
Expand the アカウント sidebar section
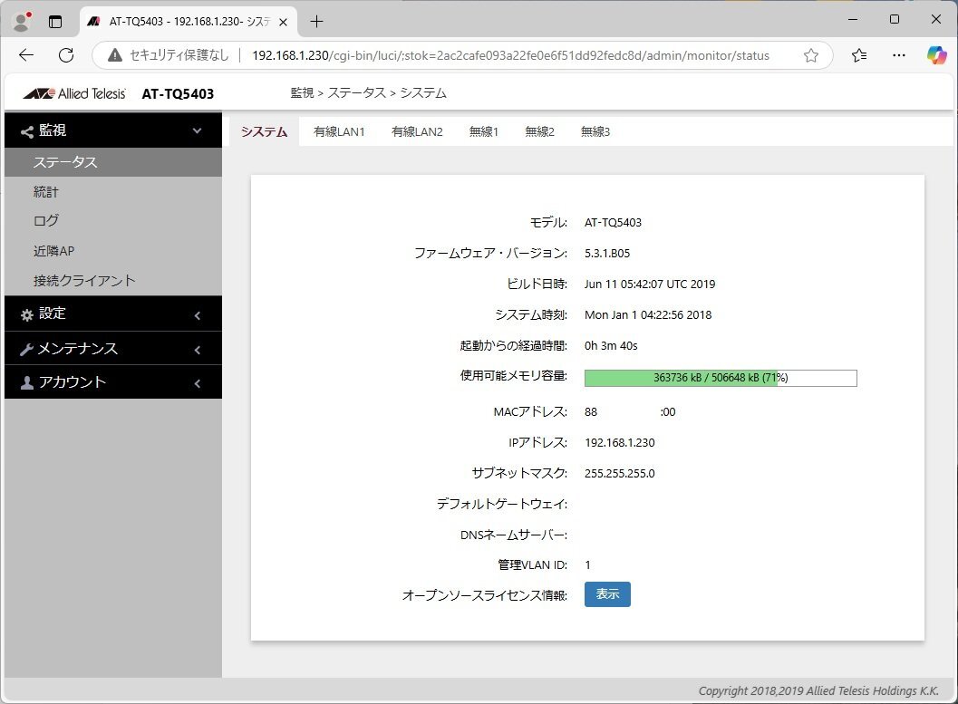coord(112,382)
